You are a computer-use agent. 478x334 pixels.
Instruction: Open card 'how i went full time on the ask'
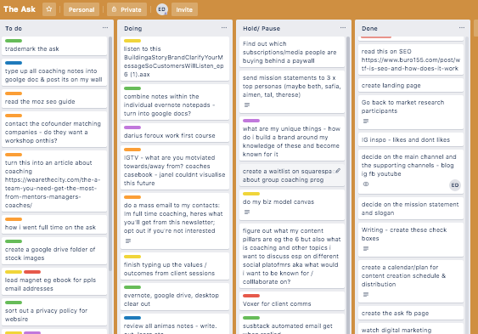54,224
